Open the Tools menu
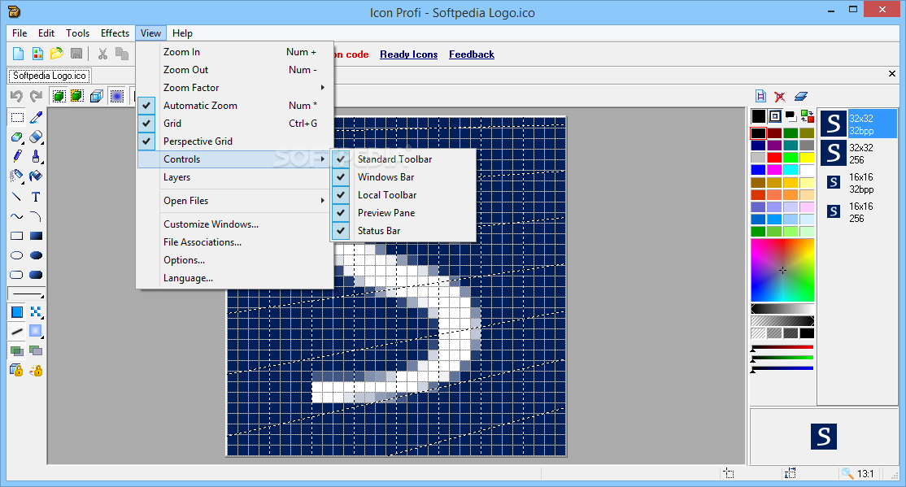 click(x=77, y=33)
